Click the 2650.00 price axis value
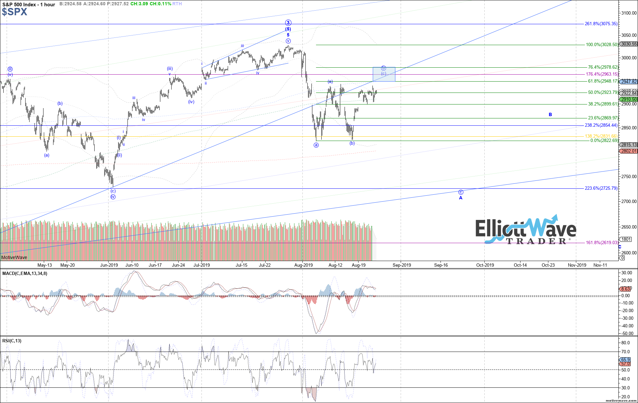The width and height of the screenshot is (638, 403). (x=629, y=227)
